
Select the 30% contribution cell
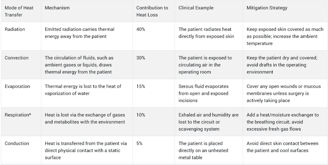point(141,58)
